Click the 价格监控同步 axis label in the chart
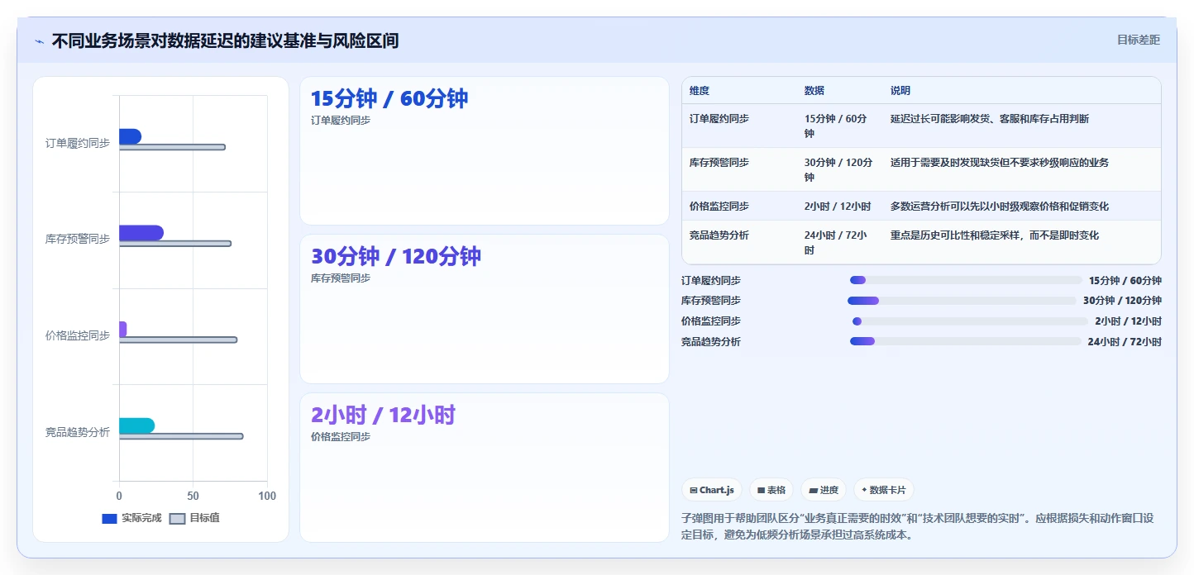 point(78,335)
